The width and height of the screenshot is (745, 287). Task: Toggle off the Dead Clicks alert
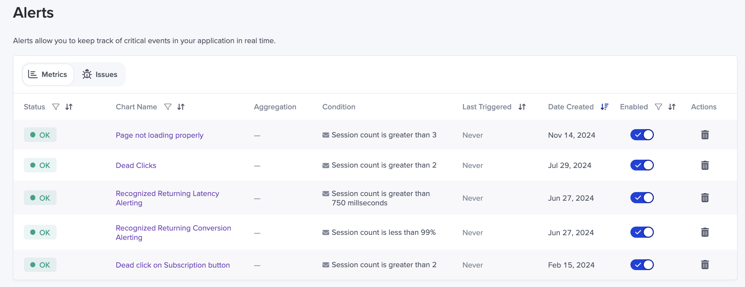642,165
